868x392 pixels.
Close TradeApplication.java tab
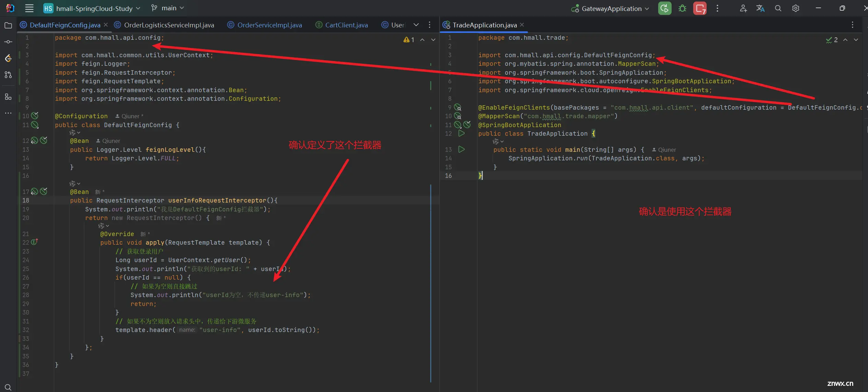(522, 25)
